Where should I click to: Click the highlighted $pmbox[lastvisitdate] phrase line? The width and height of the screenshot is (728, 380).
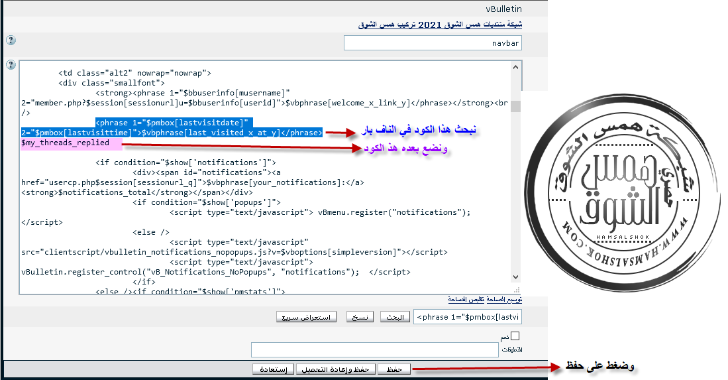click(x=174, y=123)
